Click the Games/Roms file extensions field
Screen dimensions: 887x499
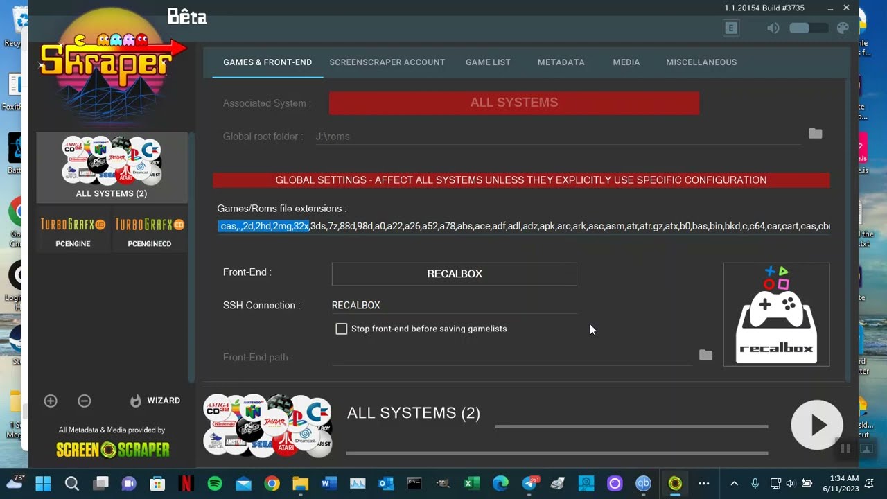click(x=524, y=226)
